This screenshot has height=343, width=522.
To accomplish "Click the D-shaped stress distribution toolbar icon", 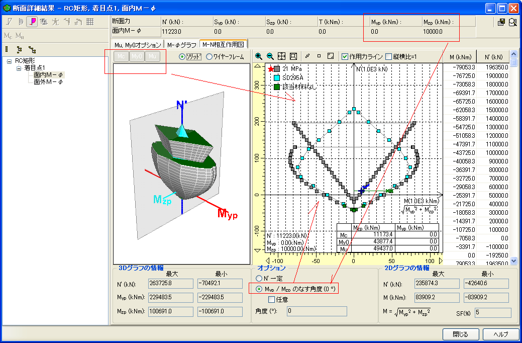I will [x=21, y=22].
